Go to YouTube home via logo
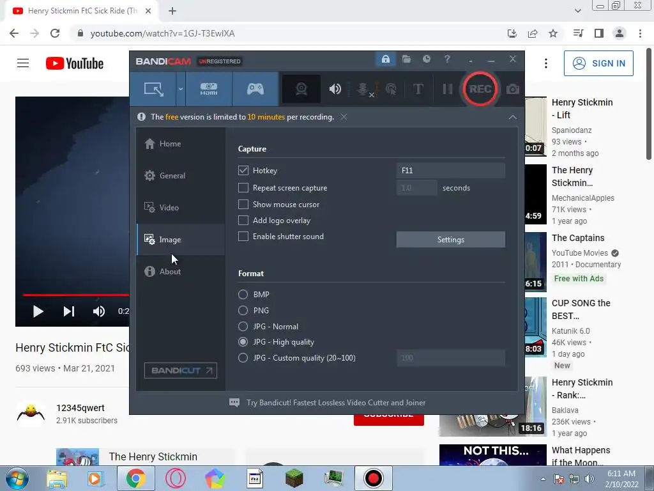The image size is (654, 491). (x=75, y=63)
